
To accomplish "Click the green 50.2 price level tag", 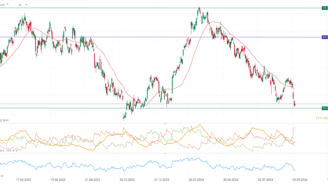I will (324, 108).
